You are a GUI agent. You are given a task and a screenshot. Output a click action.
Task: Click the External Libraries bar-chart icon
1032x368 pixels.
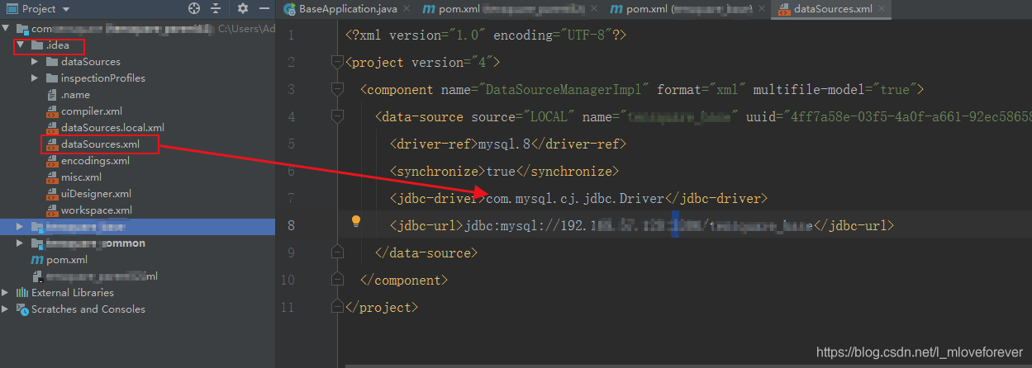pos(22,293)
